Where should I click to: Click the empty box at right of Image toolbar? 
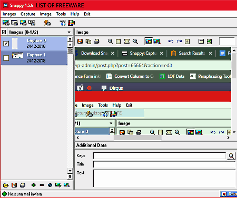click(227, 41)
